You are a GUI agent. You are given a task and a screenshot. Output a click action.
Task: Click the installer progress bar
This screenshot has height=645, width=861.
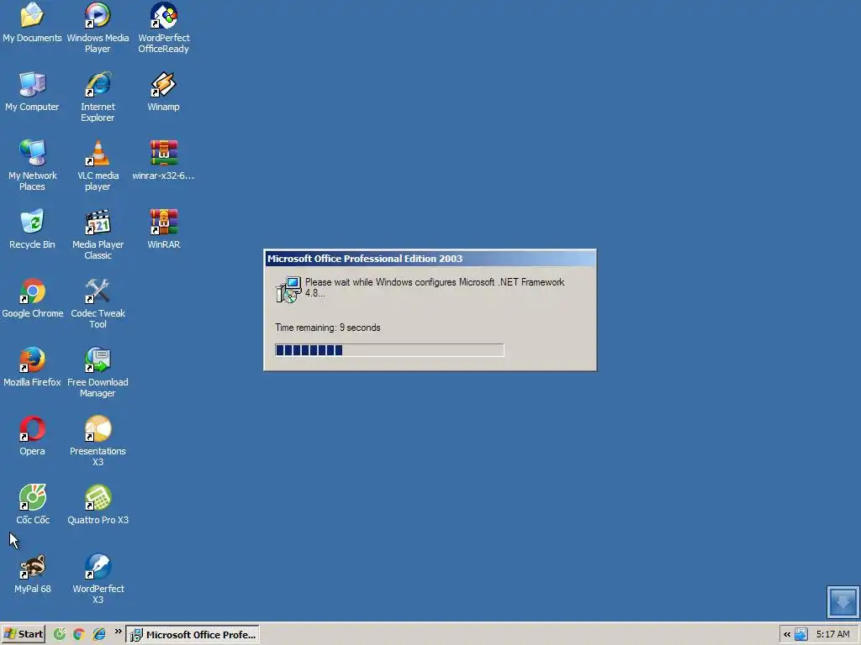(389, 350)
